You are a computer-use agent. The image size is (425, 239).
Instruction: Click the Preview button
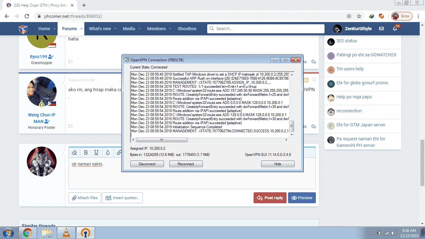click(x=302, y=198)
